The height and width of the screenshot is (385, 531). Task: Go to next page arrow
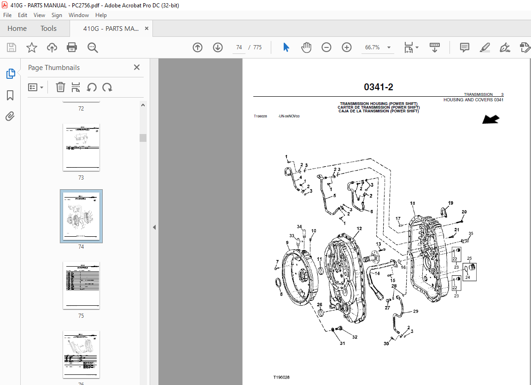[218, 47]
